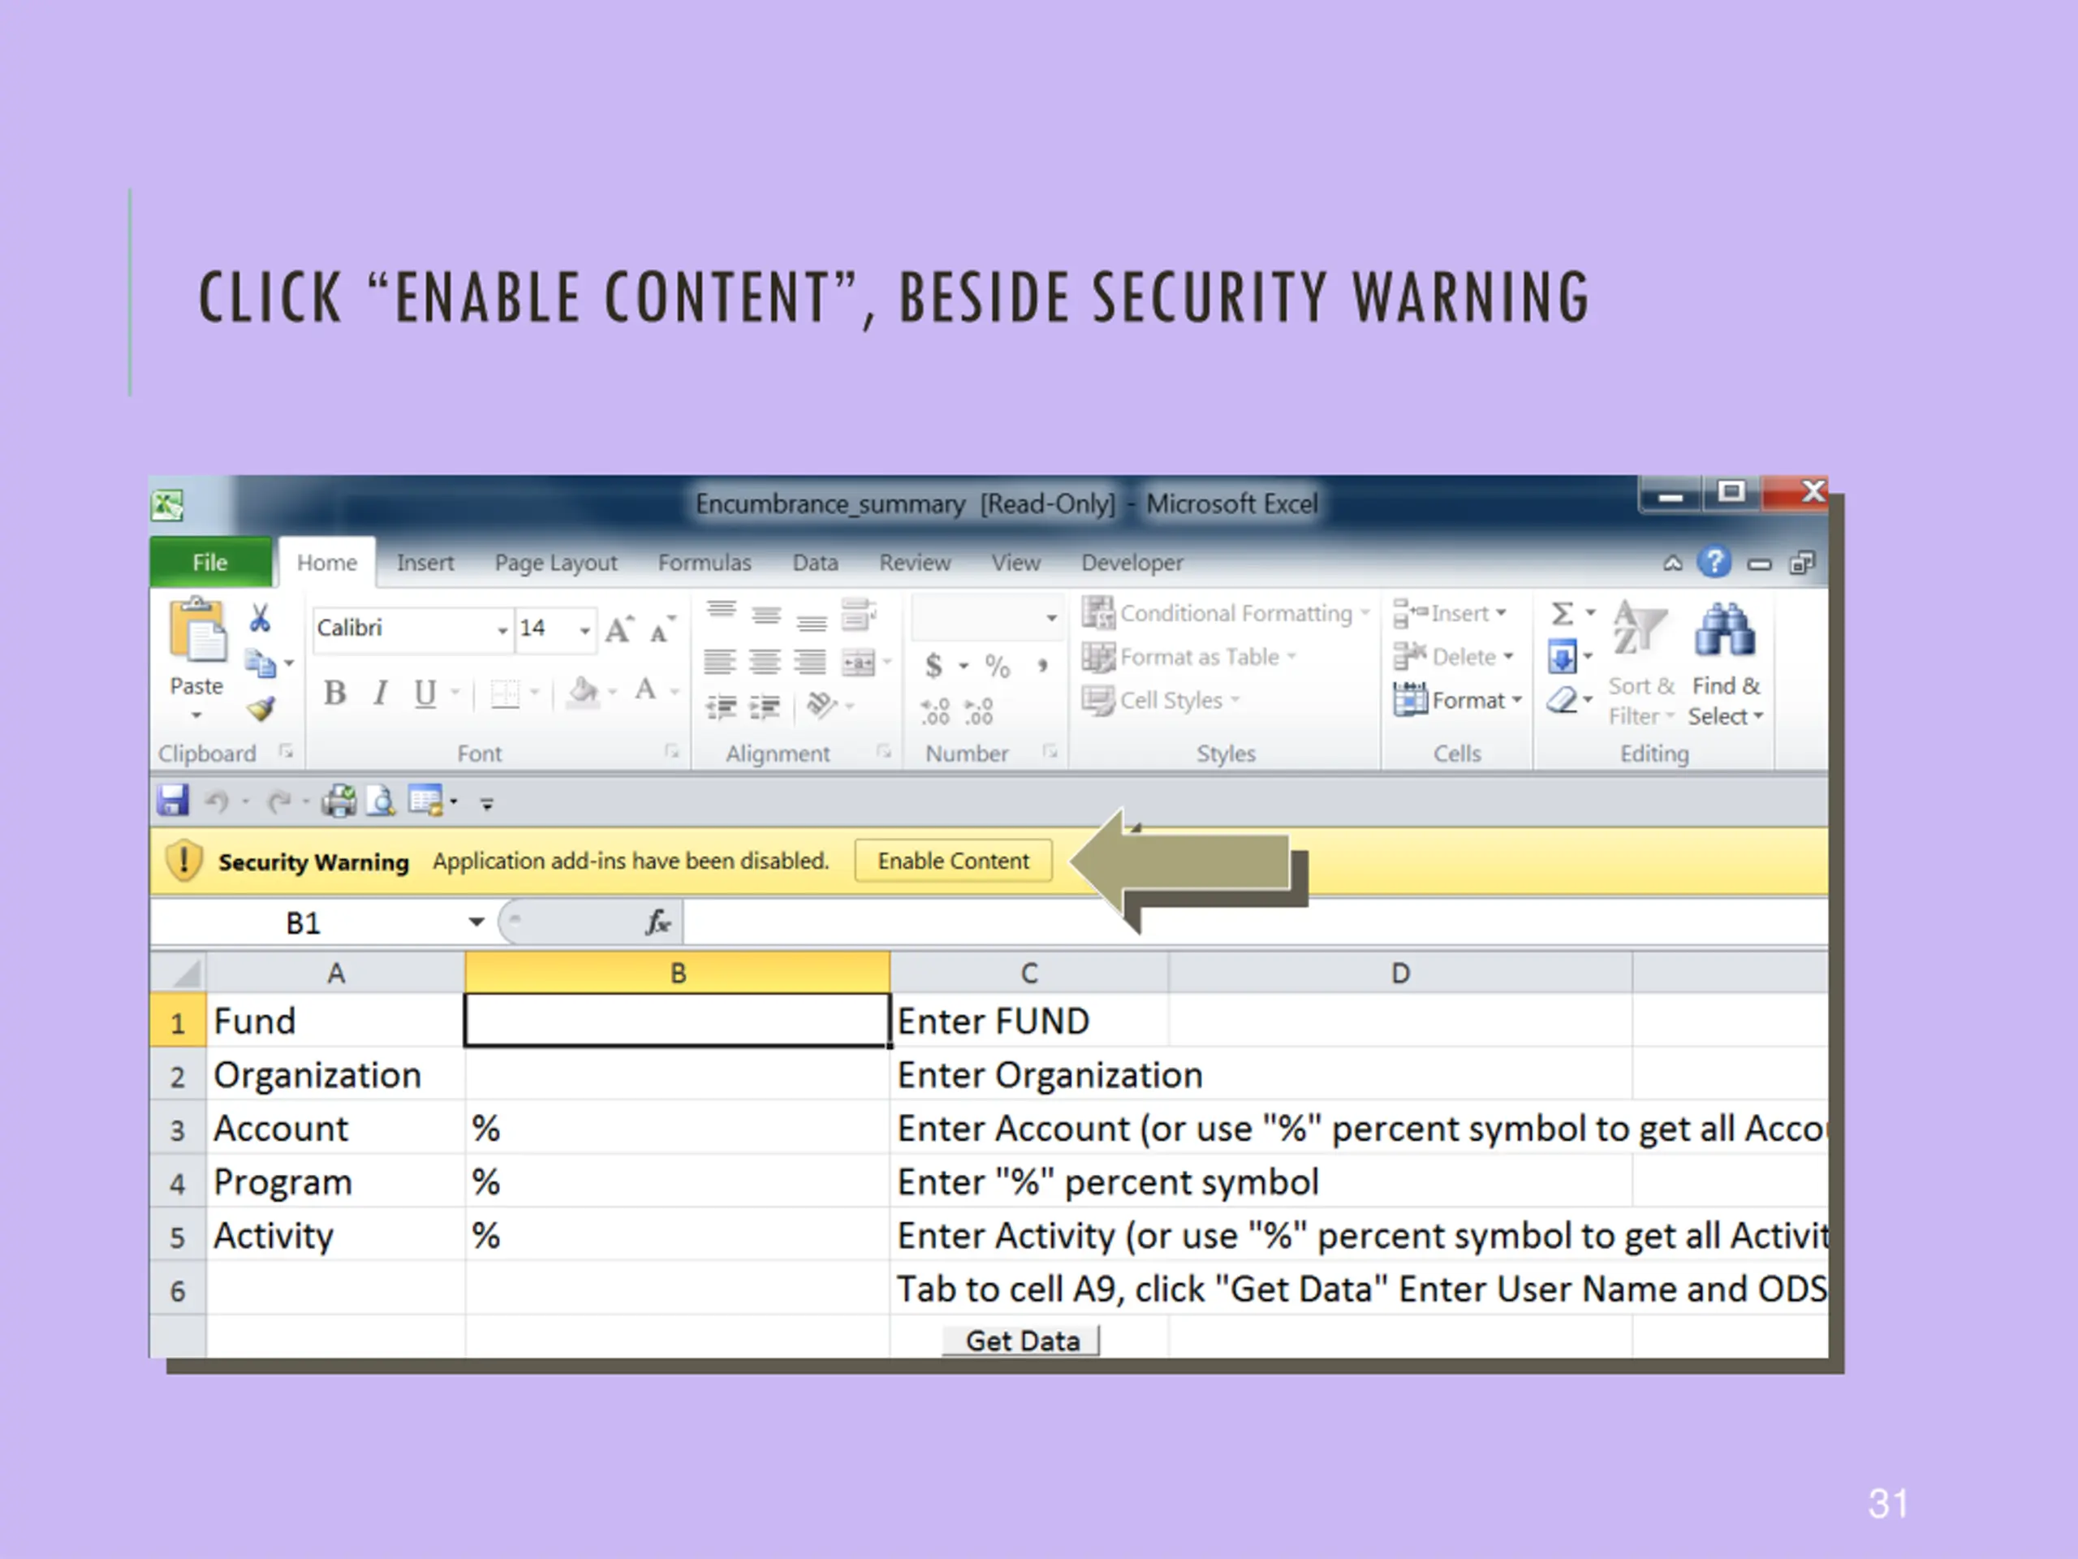Open the Calibri font name dropdown
Viewport: 2078px width, 1559px height.
point(502,629)
